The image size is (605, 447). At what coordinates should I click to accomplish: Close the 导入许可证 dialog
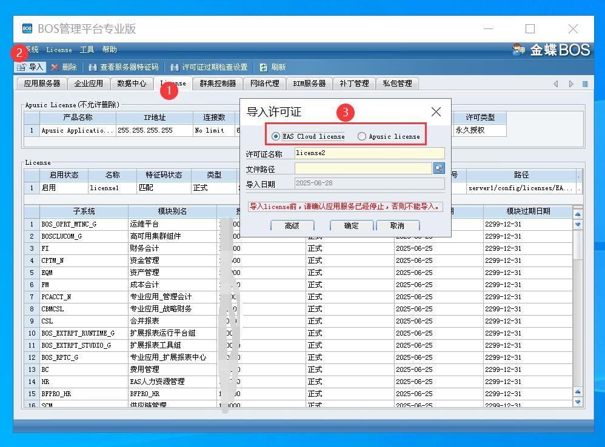point(436,111)
